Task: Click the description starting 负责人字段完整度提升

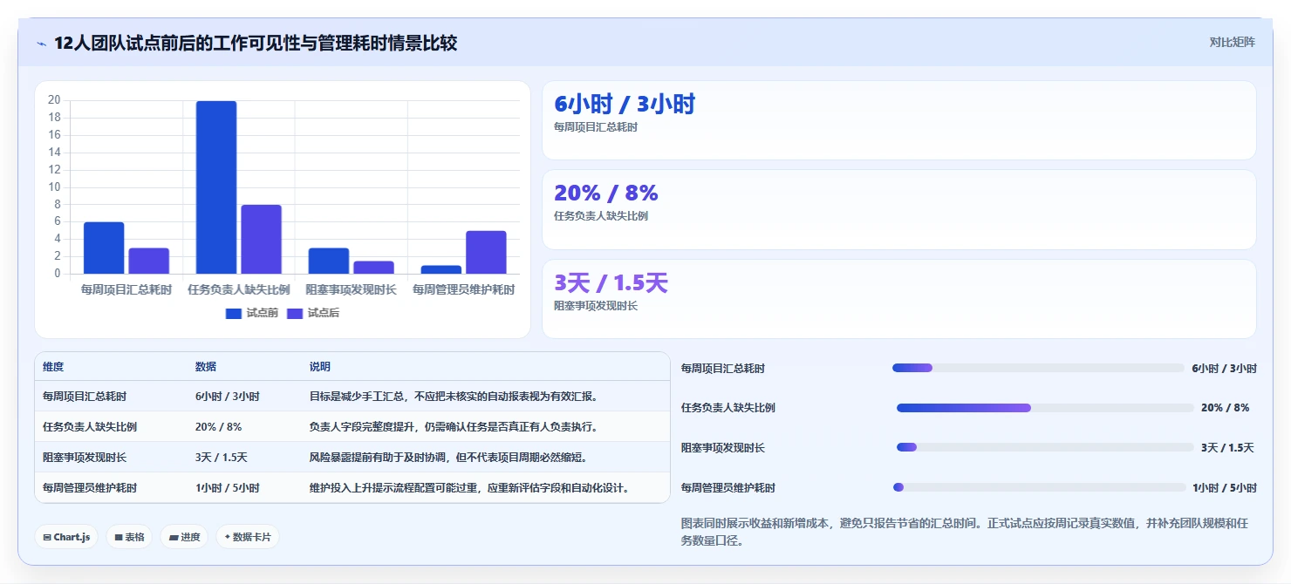Action: (454, 427)
